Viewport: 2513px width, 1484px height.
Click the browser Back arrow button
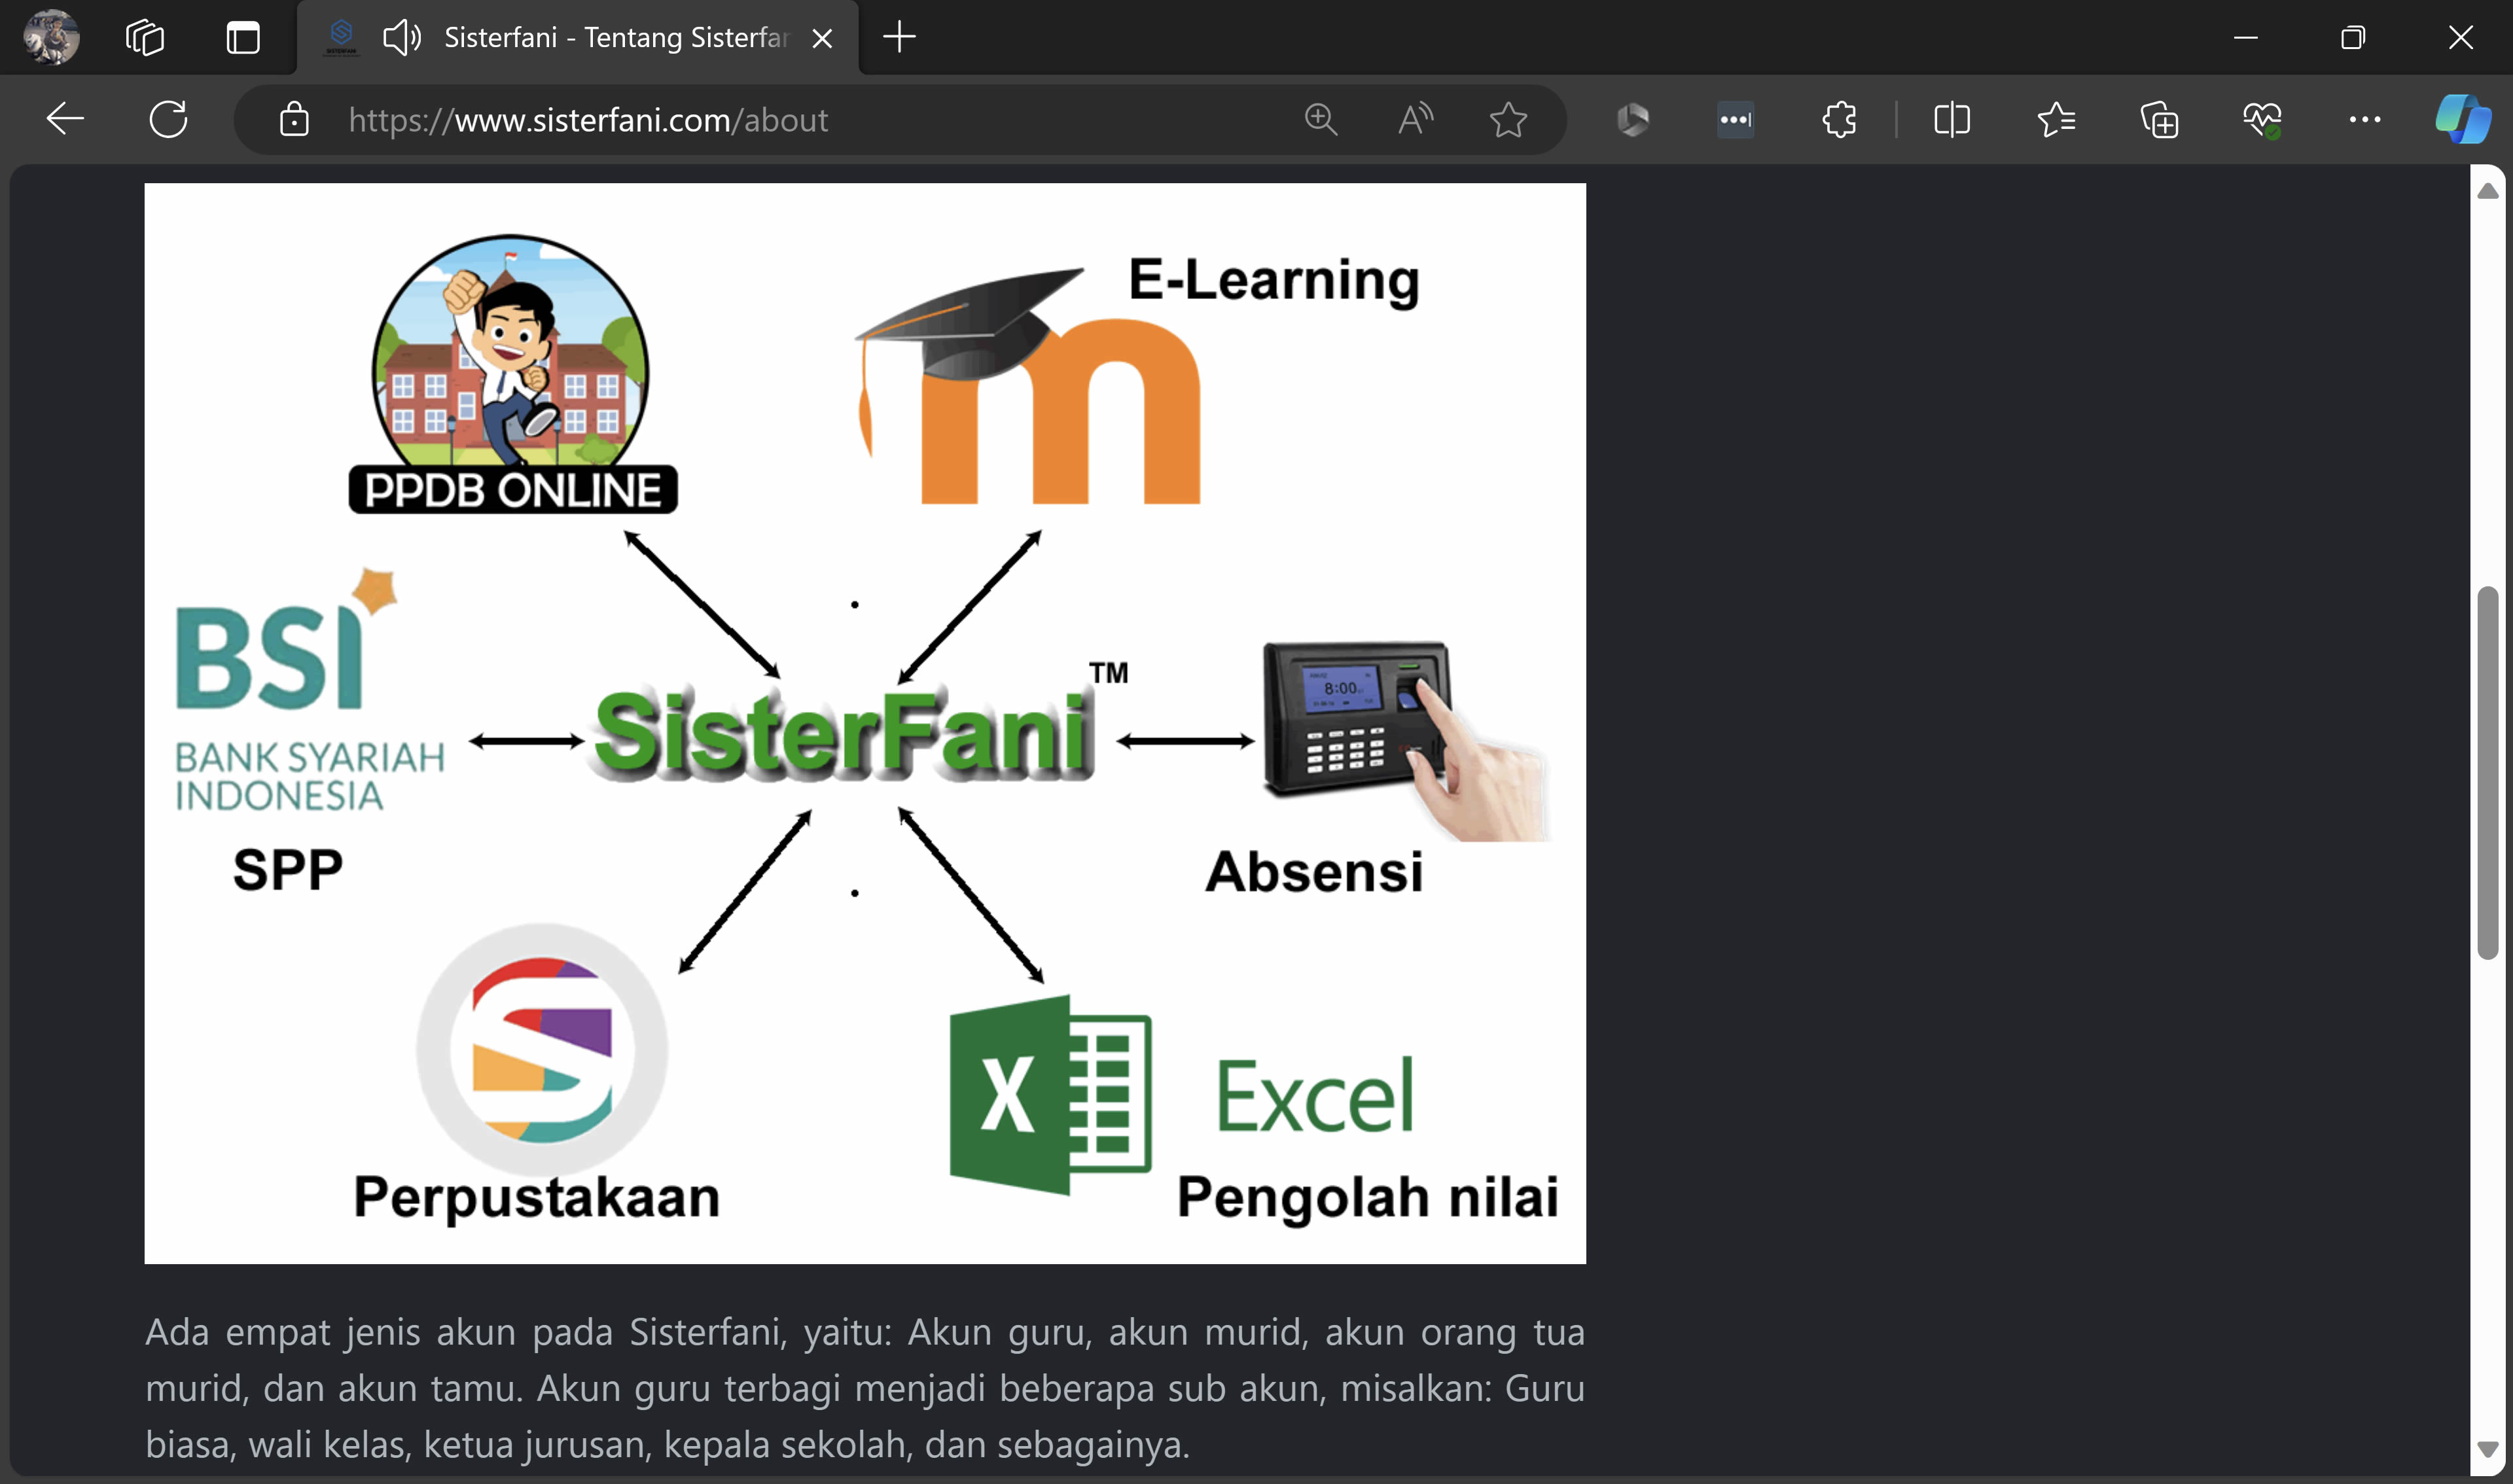pos(66,119)
